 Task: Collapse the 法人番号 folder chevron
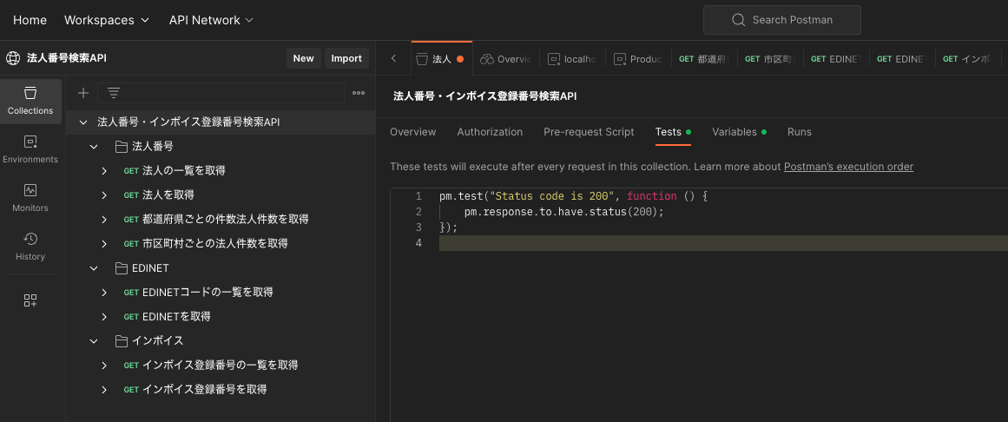tap(94, 147)
